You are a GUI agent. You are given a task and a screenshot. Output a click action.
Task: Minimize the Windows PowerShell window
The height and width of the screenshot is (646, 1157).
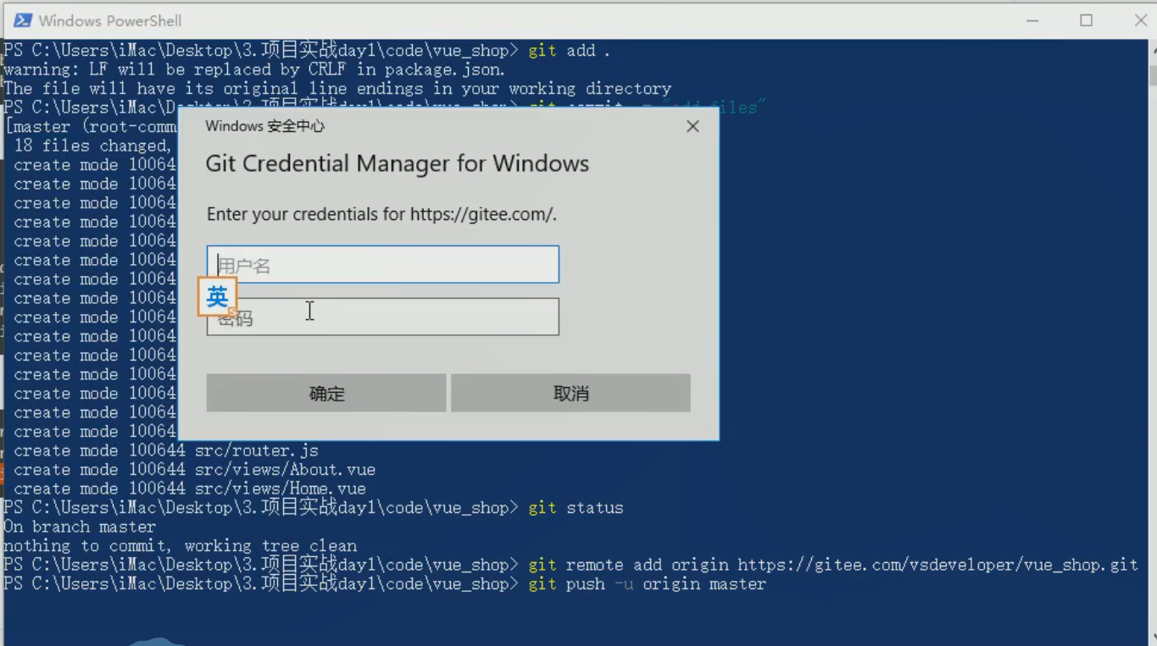tap(1032, 20)
